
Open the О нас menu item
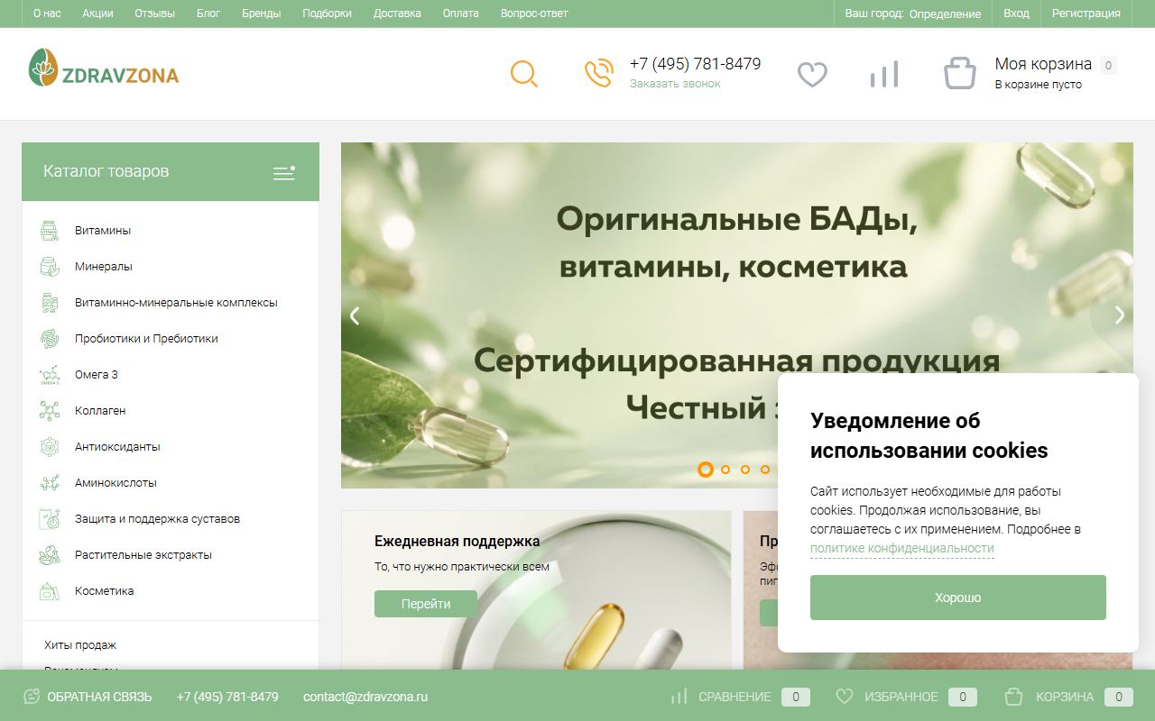(47, 14)
